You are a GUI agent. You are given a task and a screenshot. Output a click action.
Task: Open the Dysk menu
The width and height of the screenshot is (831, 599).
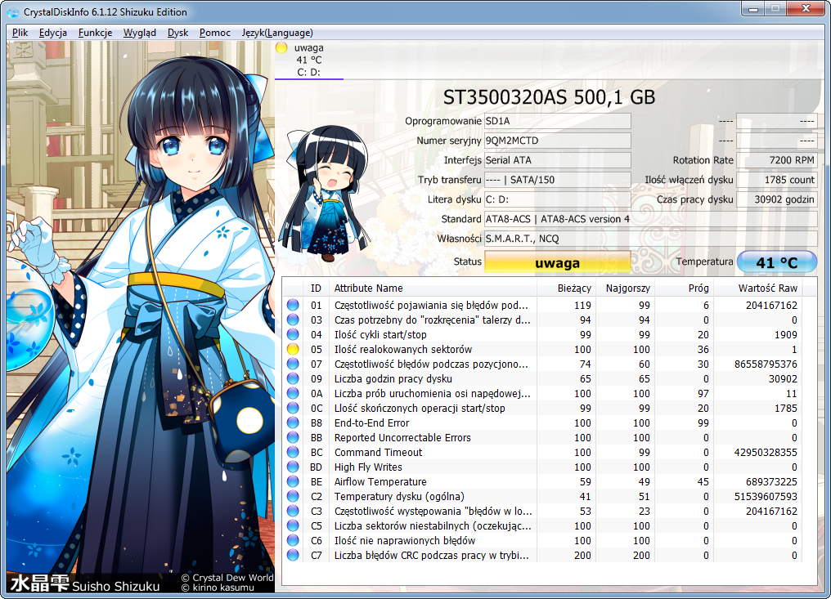[x=178, y=33]
